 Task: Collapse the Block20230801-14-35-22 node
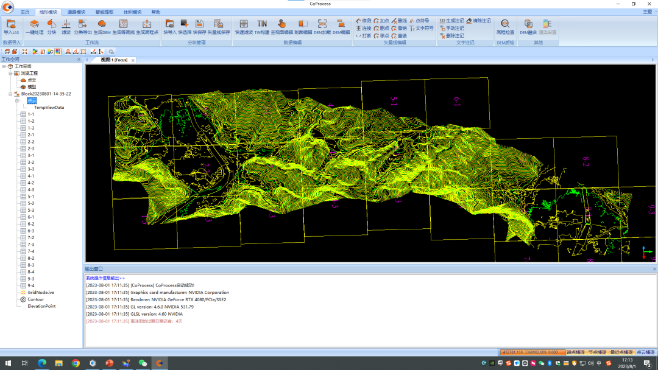(10, 94)
